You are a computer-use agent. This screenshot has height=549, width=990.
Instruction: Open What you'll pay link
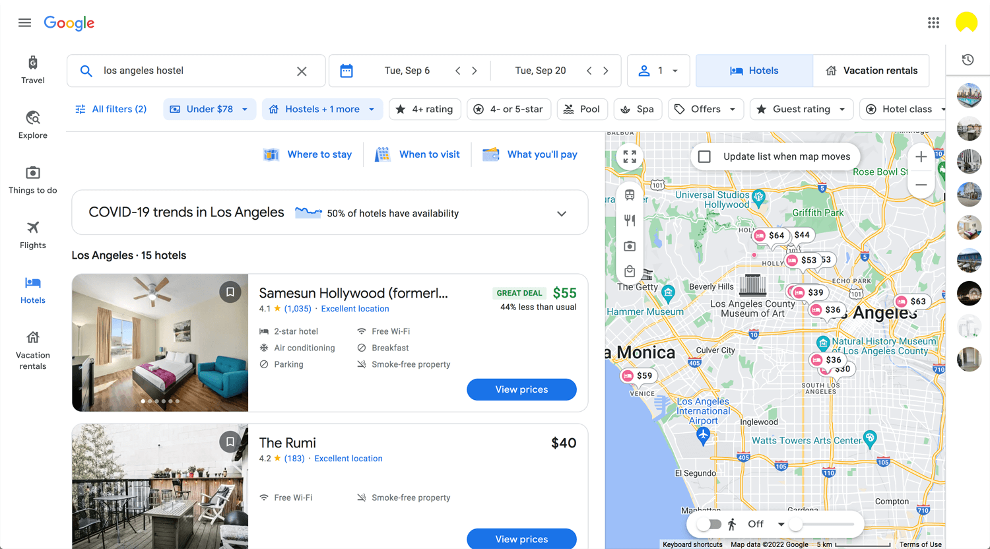(x=530, y=154)
